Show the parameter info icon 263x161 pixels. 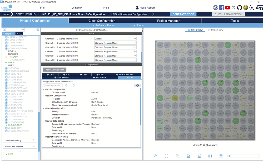coord(137,85)
